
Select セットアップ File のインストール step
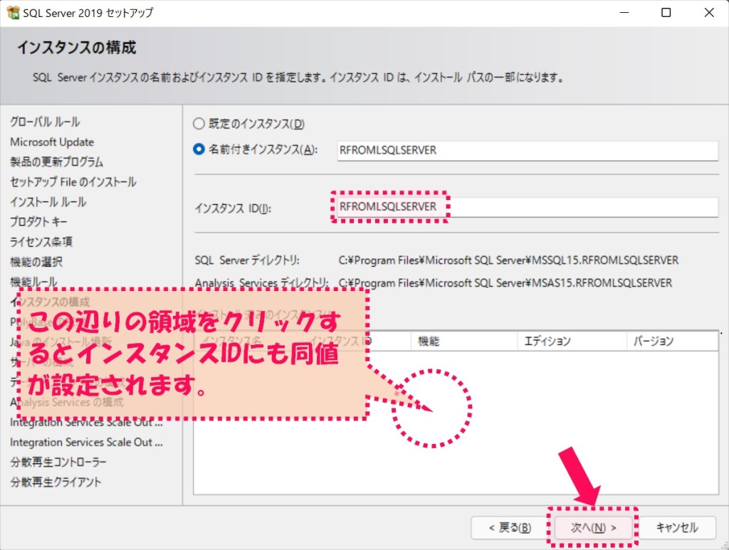73,181
